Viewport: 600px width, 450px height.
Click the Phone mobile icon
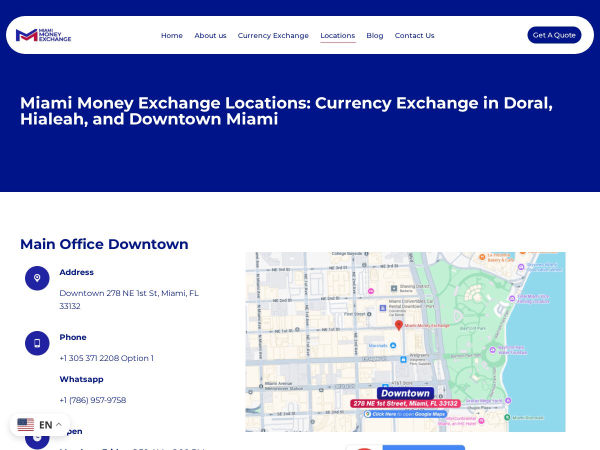(37, 343)
